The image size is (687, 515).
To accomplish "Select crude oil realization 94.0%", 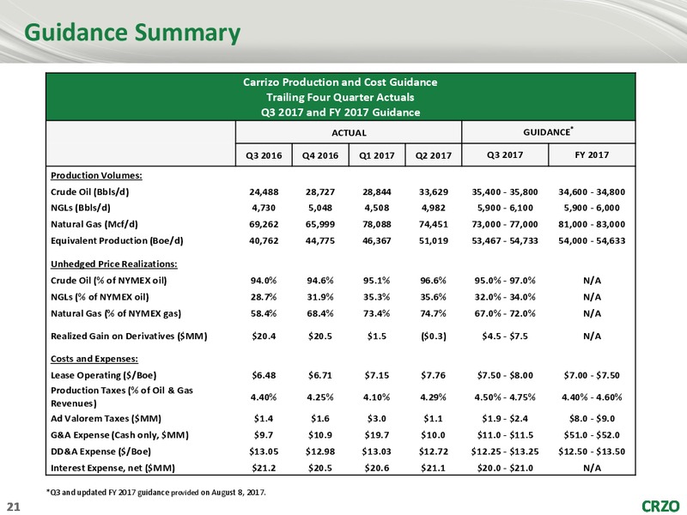I will coord(264,281).
